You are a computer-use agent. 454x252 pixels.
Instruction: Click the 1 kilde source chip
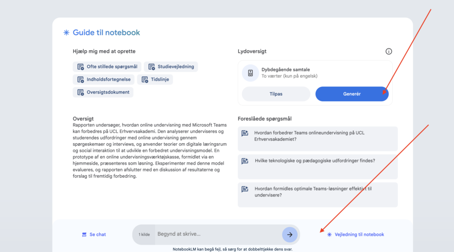point(144,235)
